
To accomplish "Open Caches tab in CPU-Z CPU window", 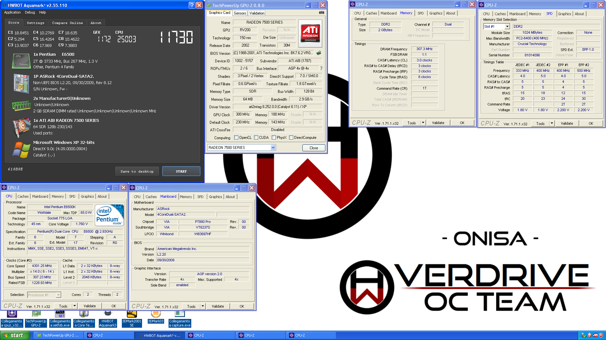I will pyautogui.click(x=23, y=196).
